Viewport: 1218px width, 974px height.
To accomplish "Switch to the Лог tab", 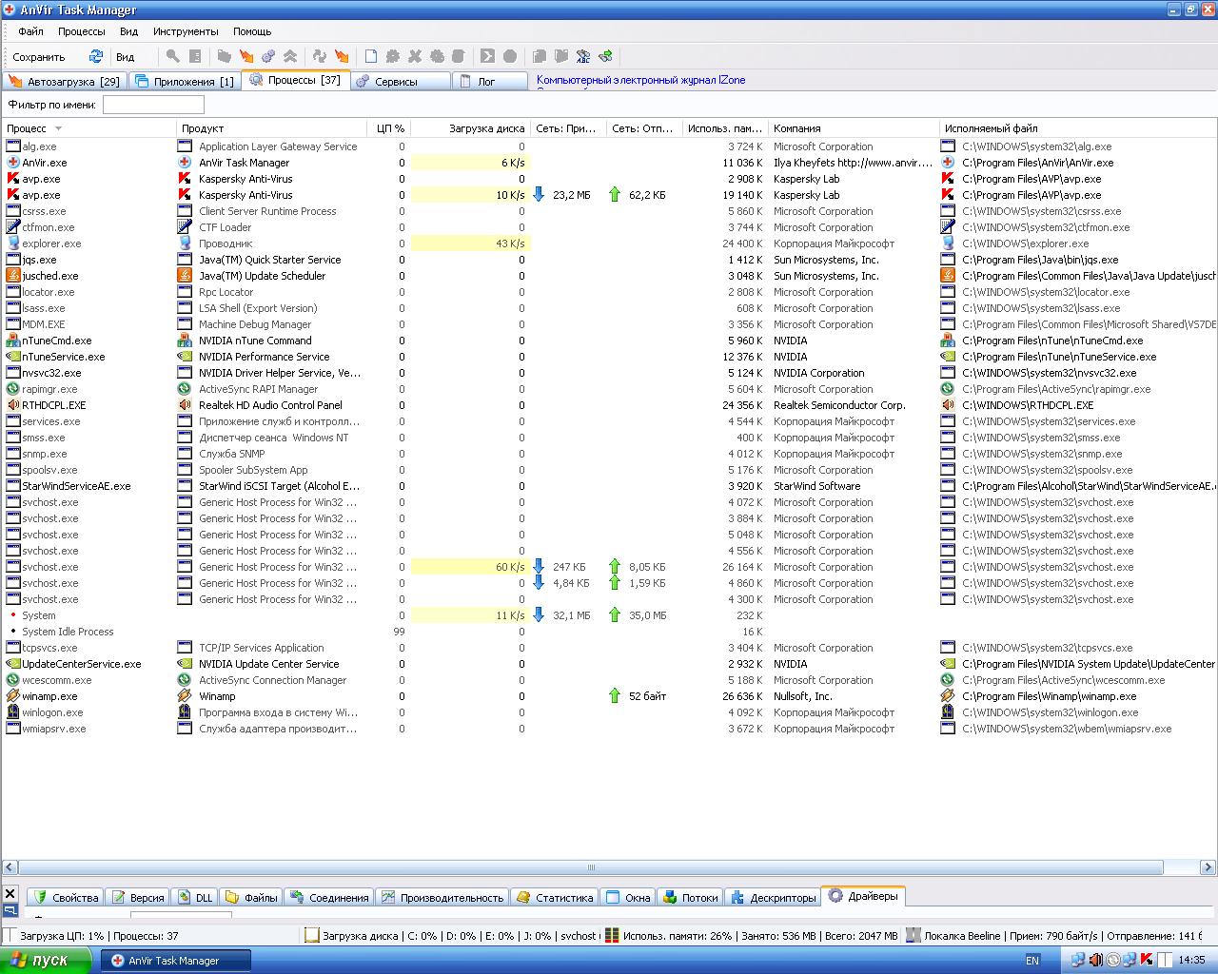I will pyautogui.click(x=490, y=81).
